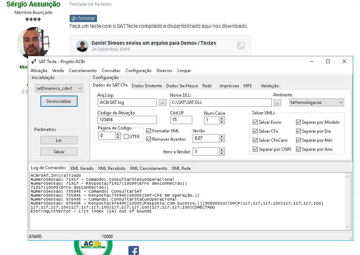Viewport: 360px width, 255px height.
Task: Toggle Separar por Modelo checkbox
Action: coord(298,122)
